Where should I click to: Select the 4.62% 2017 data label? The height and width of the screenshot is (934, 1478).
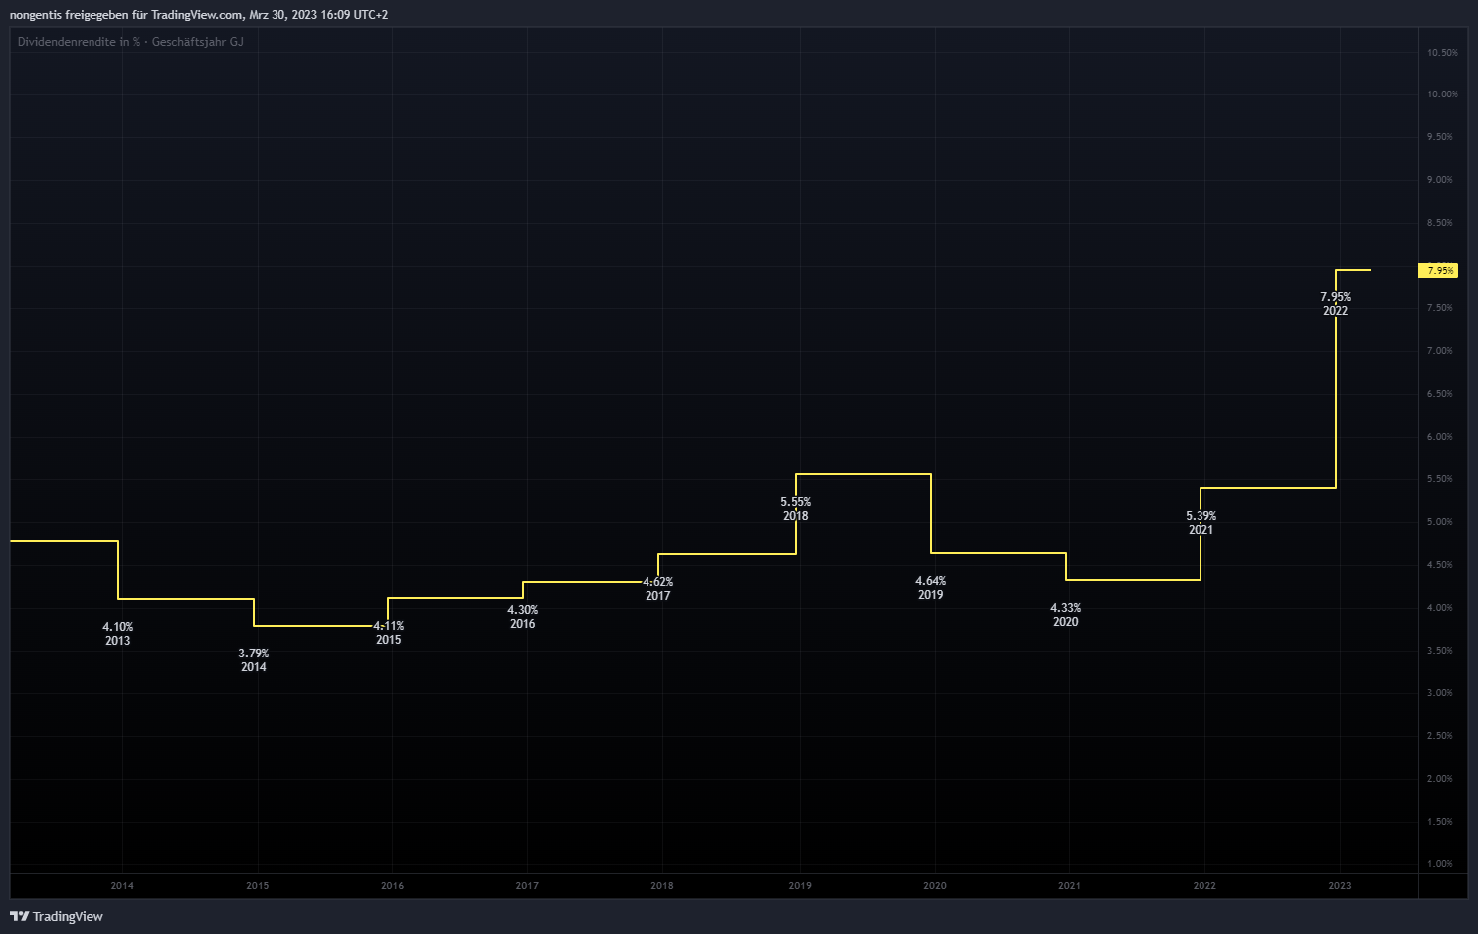pos(657,589)
